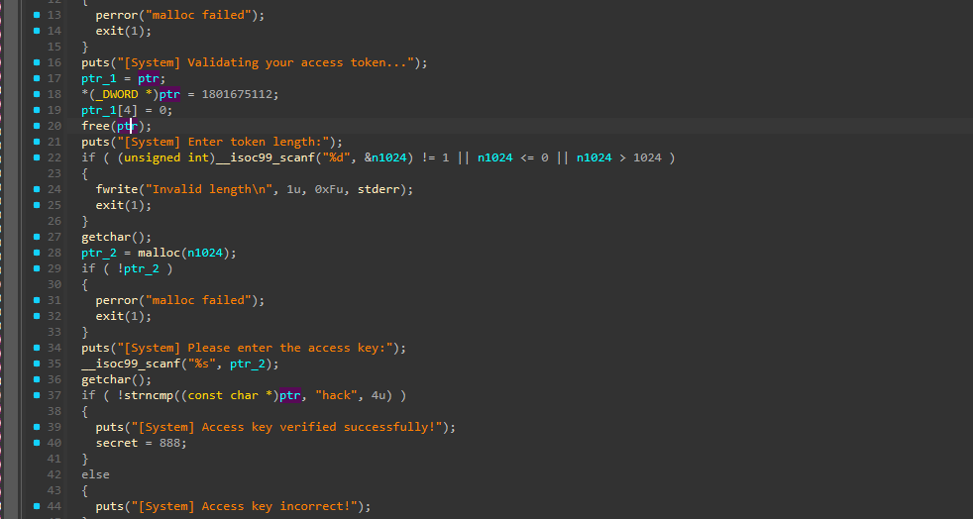Click the blue dot on line 39
This screenshot has width=973, height=519.
click(x=38, y=427)
